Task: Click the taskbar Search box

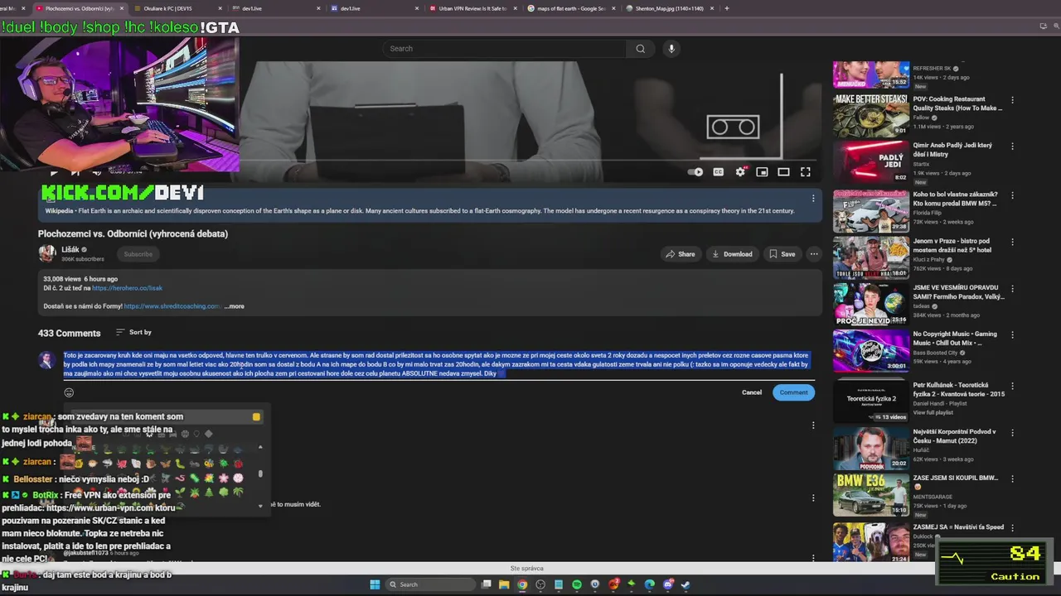Action: [x=430, y=584]
